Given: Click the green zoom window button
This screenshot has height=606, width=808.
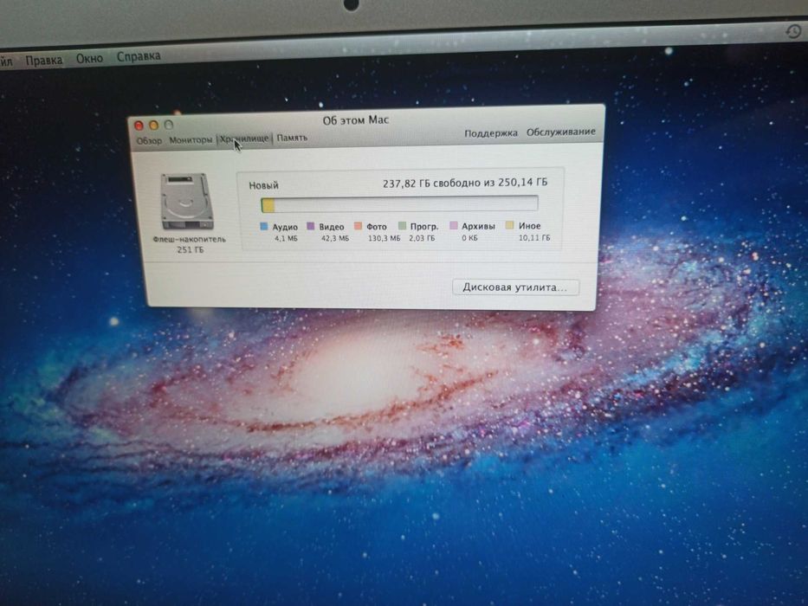Looking at the screenshot, I should 169,124.
